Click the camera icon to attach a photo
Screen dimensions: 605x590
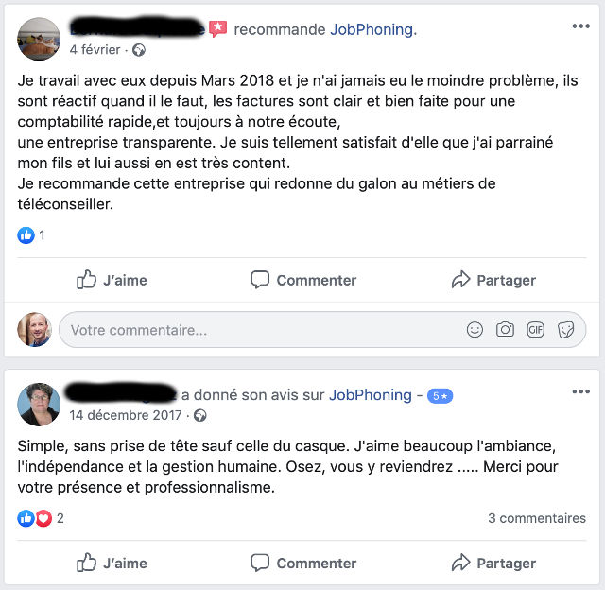click(x=505, y=330)
